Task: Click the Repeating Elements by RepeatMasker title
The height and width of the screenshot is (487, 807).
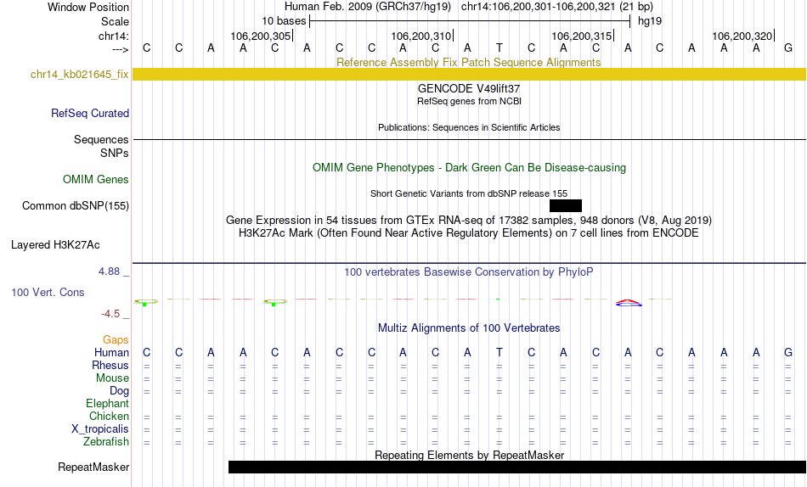Action: point(469,455)
